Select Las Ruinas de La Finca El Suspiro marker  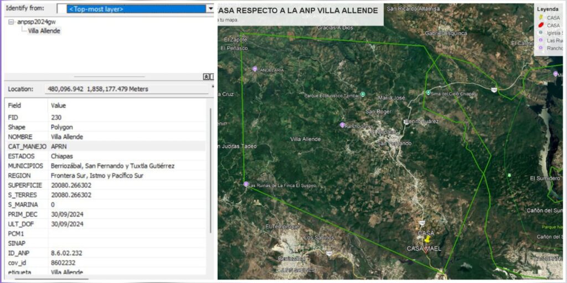pyautogui.click(x=246, y=184)
